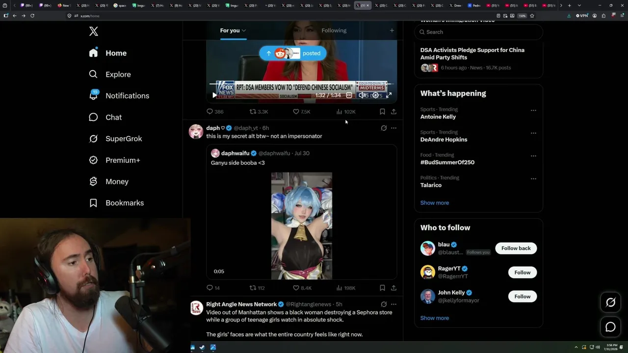Click the X logo in the sidebar
Image resolution: width=628 pixels, height=353 pixels.
pyautogui.click(x=94, y=32)
